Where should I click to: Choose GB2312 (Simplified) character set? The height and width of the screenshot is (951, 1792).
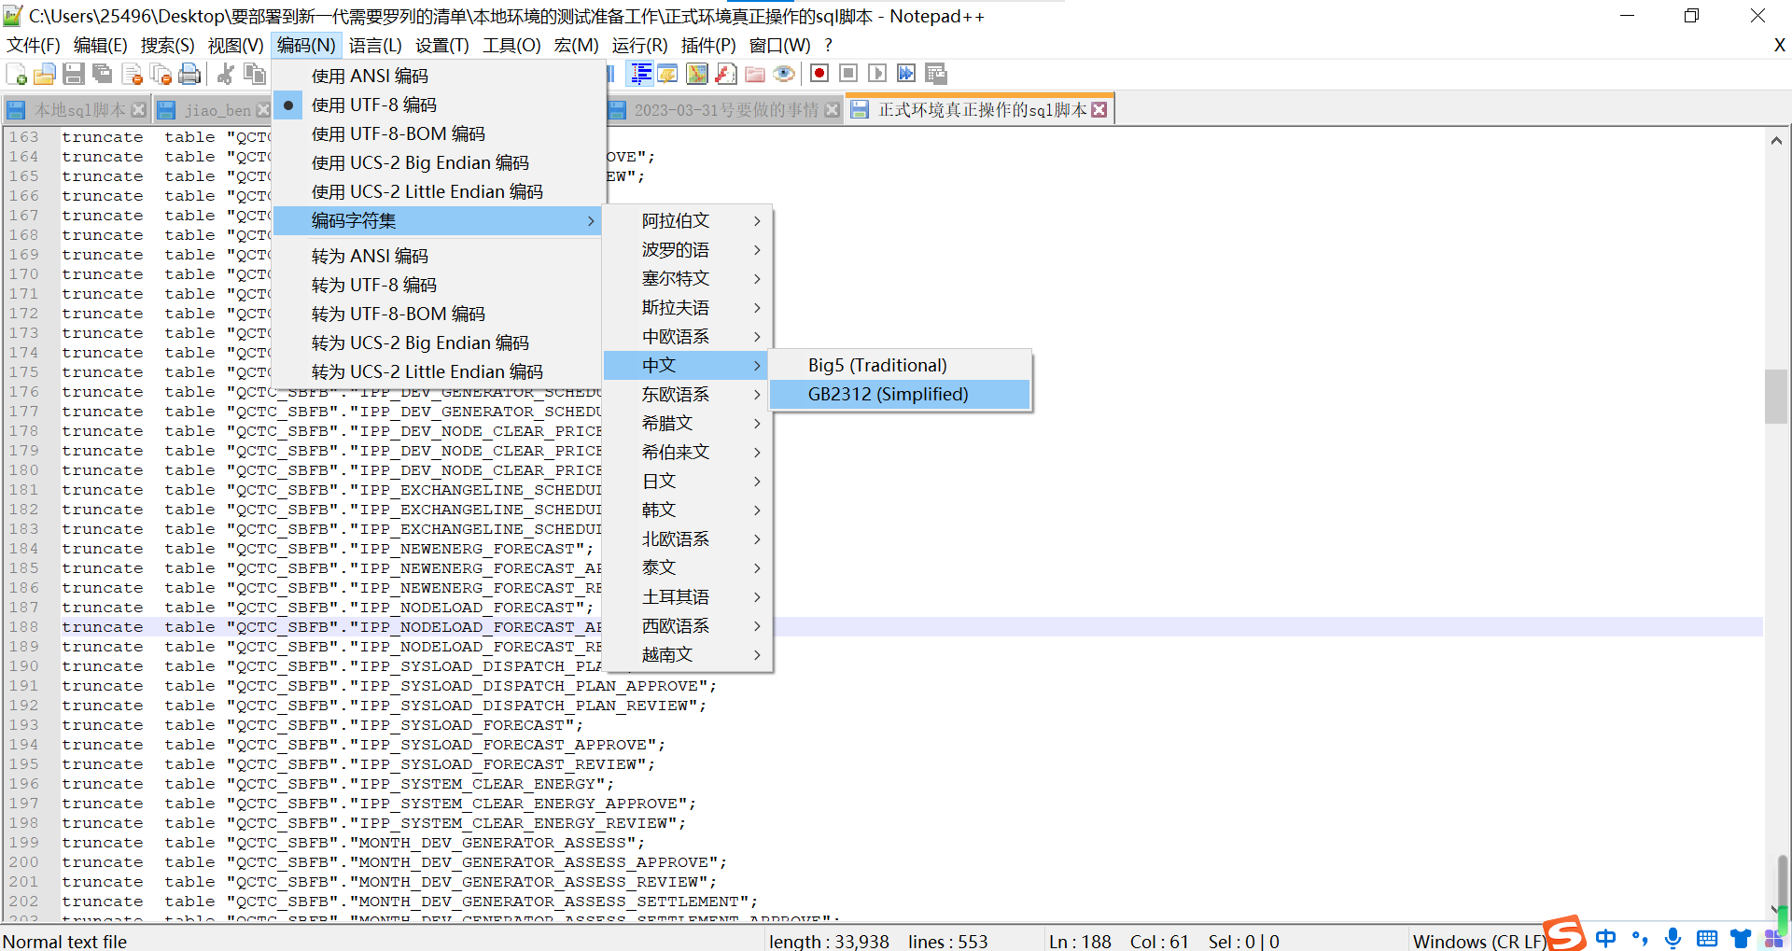tap(901, 394)
